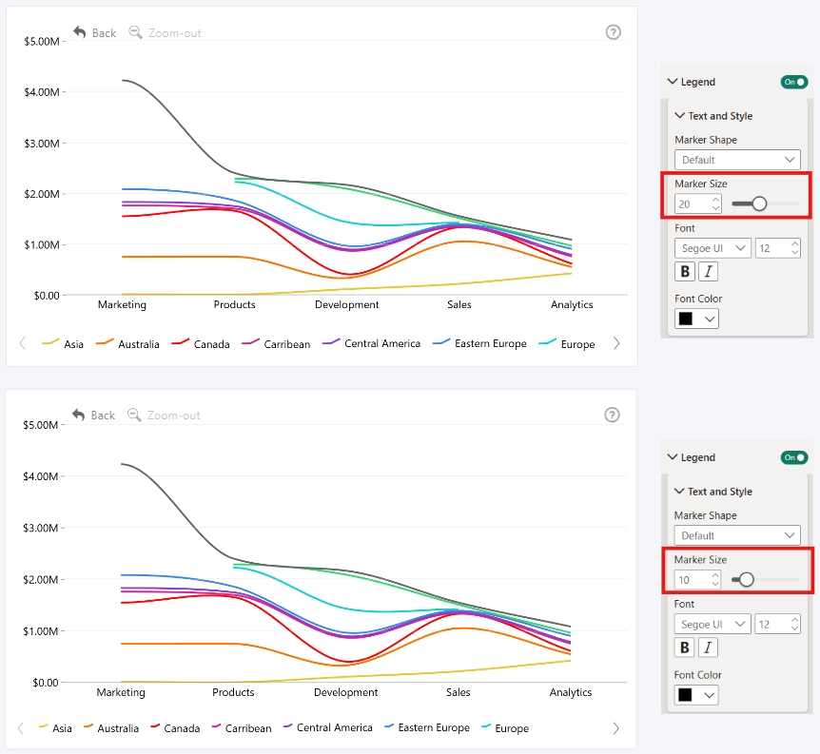This screenshot has height=754, width=820.
Task: Turn off the Legend toggle in the top panel
Action: click(794, 82)
